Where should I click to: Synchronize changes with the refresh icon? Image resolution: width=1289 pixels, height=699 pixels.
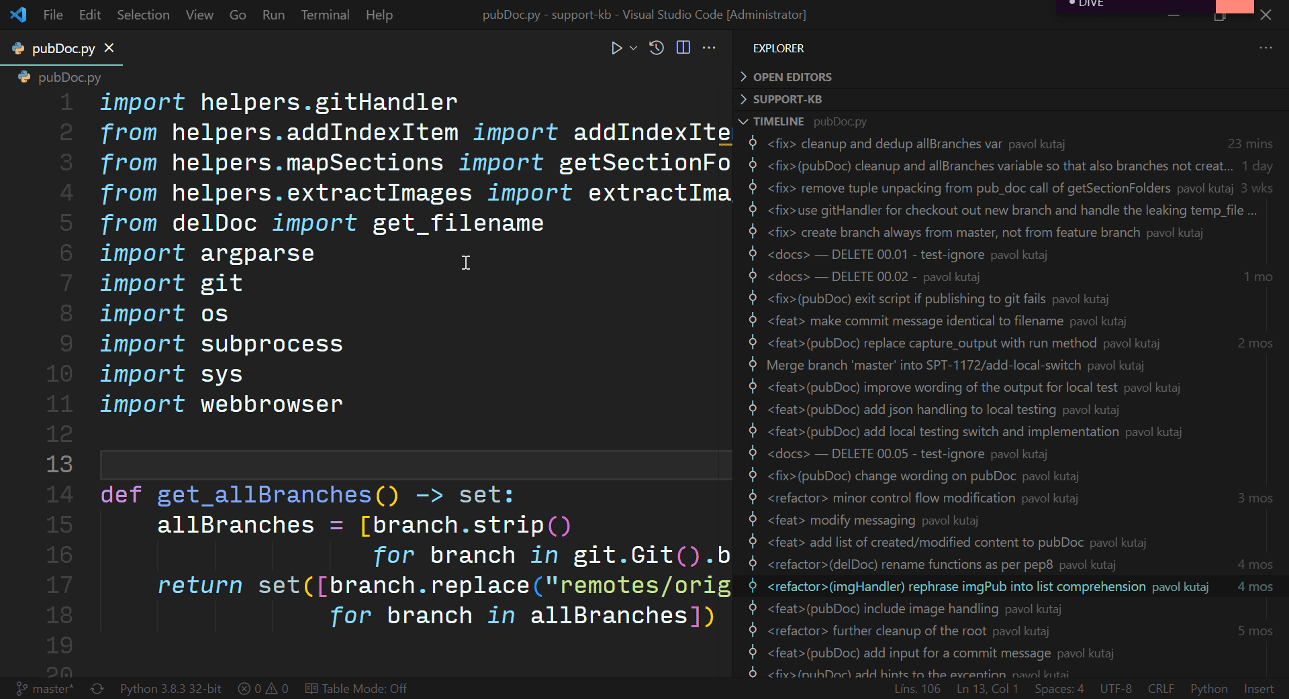click(x=96, y=688)
